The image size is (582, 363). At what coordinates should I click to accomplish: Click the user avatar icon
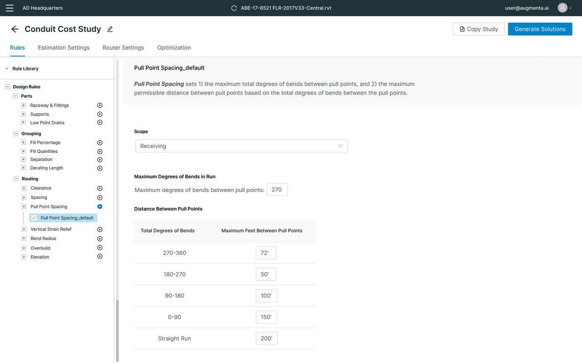click(x=562, y=8)
